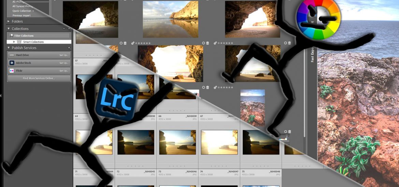This screenshot has width=399, height=187.
Task: Click the magnifier icon in Filter Collections
Action: pyautogui.click(x=11, y=35)
